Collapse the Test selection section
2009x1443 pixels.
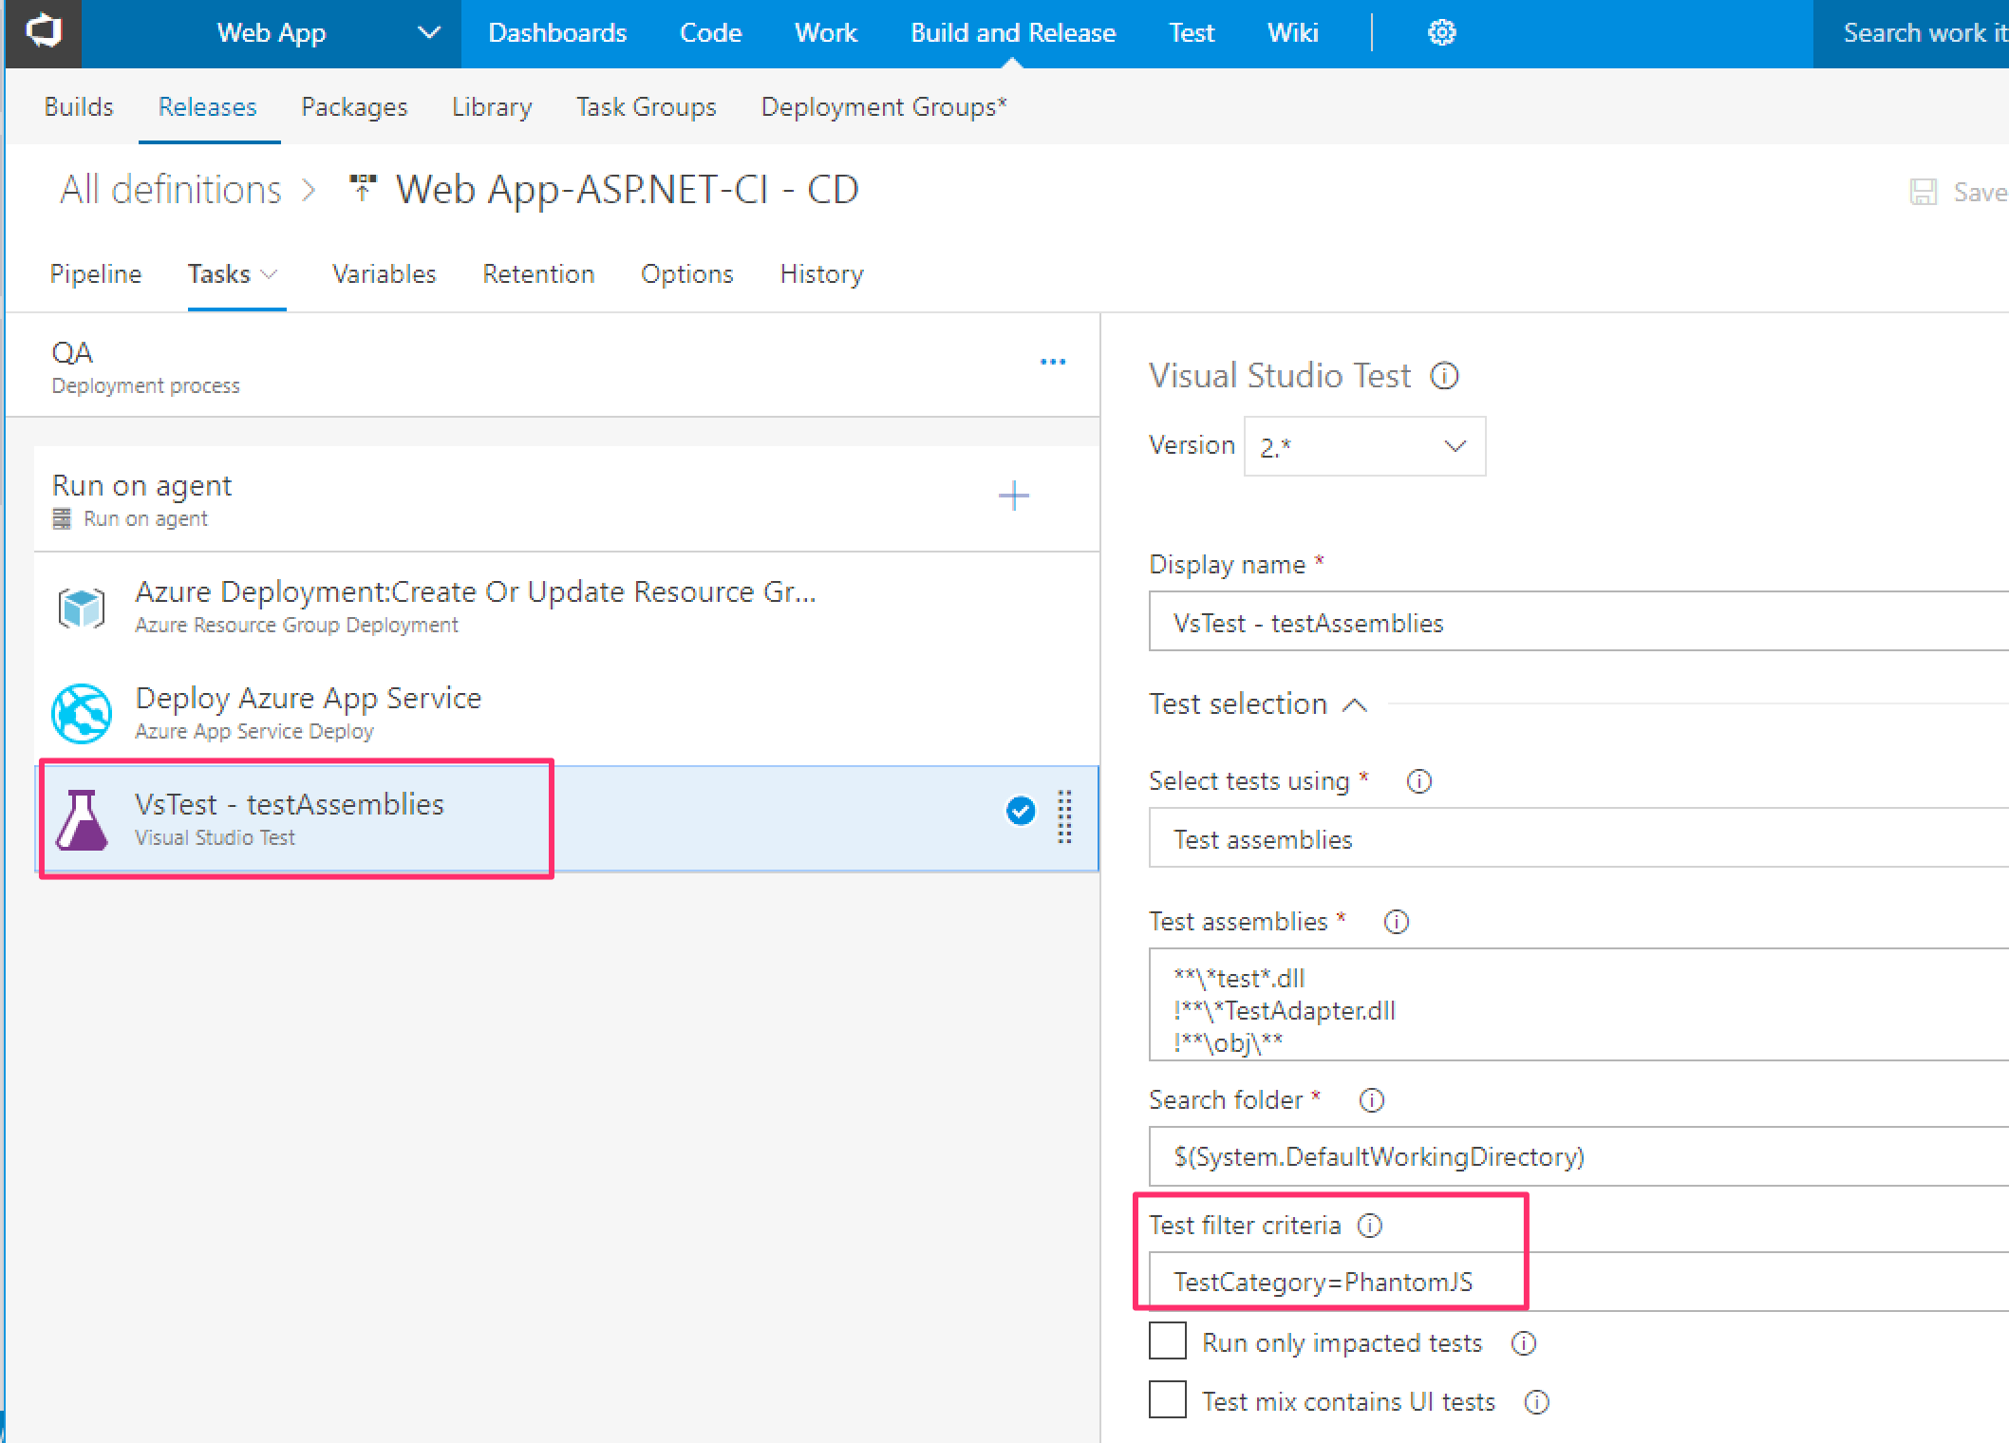1355,704
